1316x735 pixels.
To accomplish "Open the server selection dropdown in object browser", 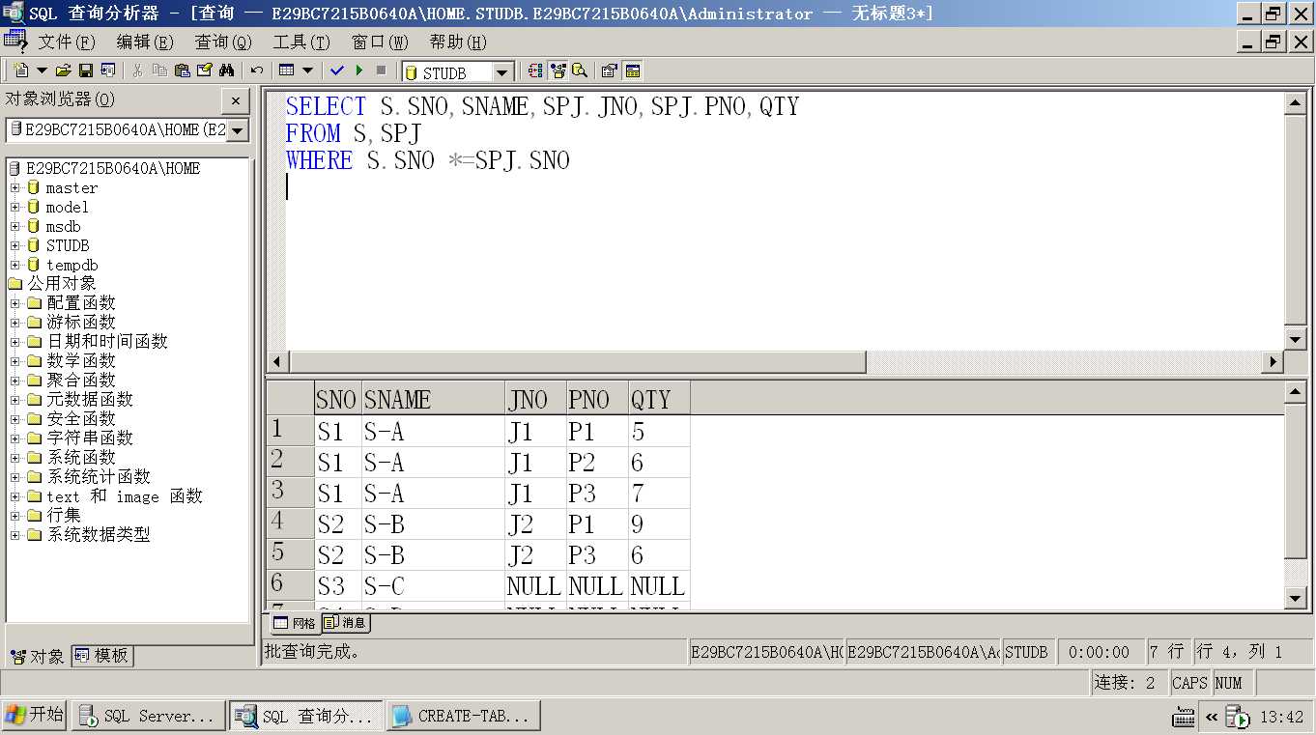I will pos(238,130).
